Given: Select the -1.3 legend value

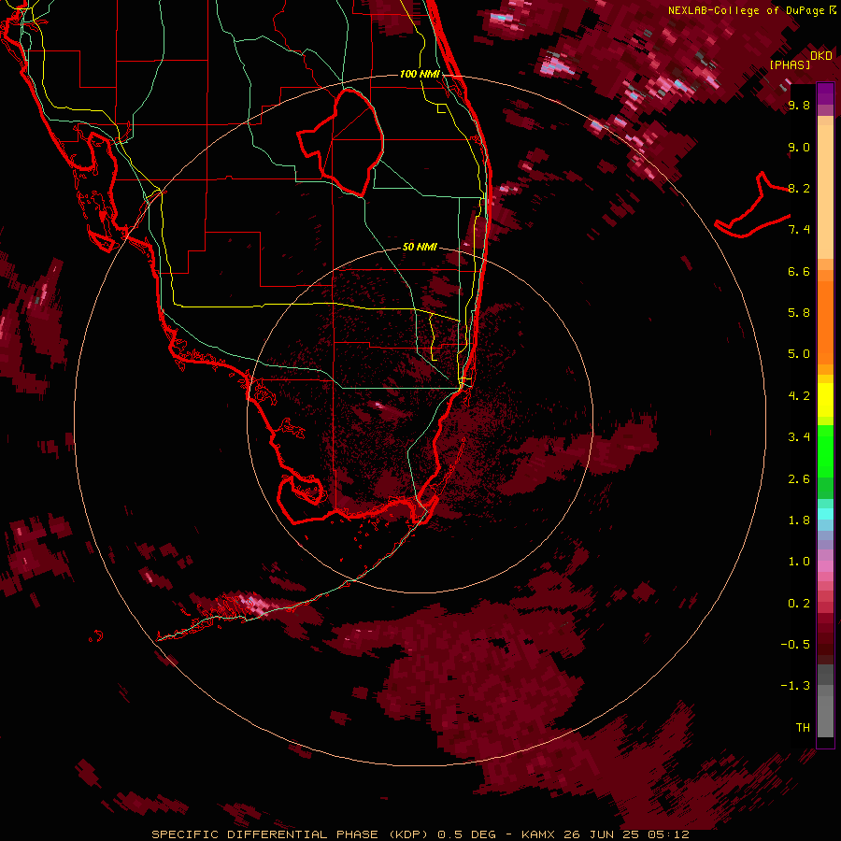Looking at the screenshot, I should point(795,686).
